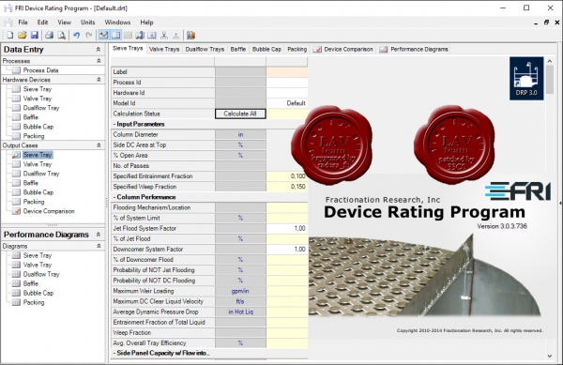The height and width of the screenshot is (365, 563).
Task: Click the vertical scrollbar down arrow
Action: pyautogui.click(x=550, y=356)
